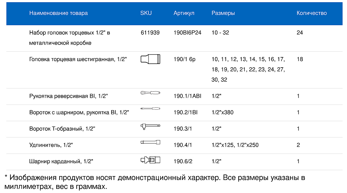Click the 'Артикул' column header
Image resolution: width=347 pixels, height=193 pixels.
184,13
